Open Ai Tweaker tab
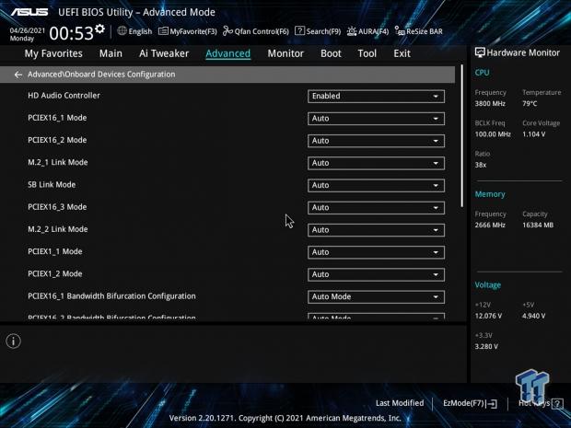 tap(164, 53)
